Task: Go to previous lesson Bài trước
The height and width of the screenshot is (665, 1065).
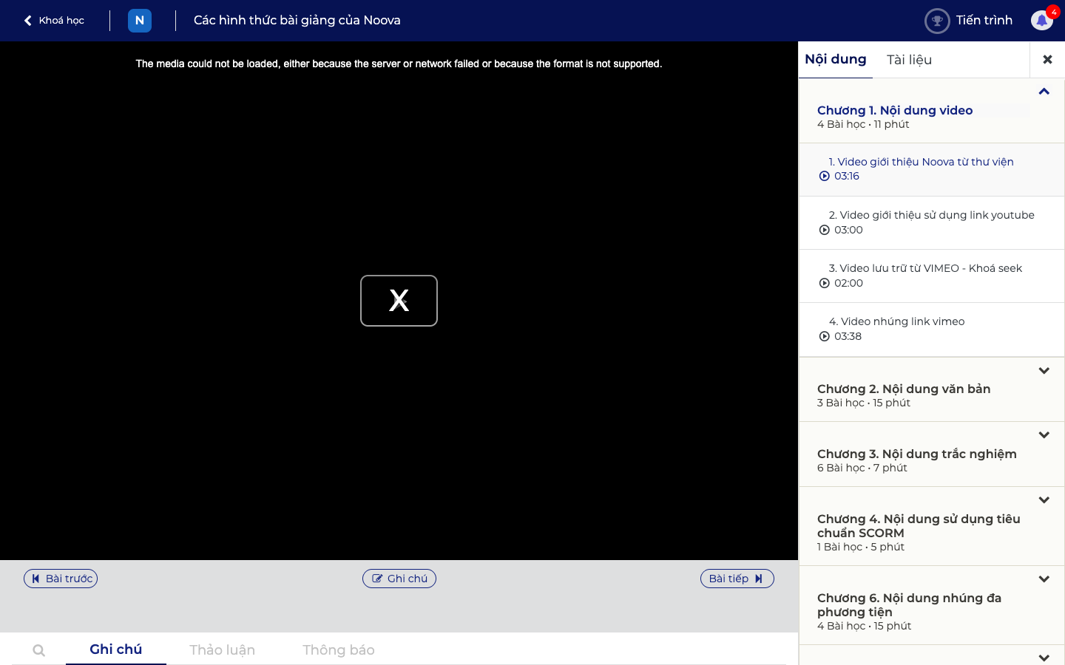Action: pyautogui.click(x=61, y=579)
